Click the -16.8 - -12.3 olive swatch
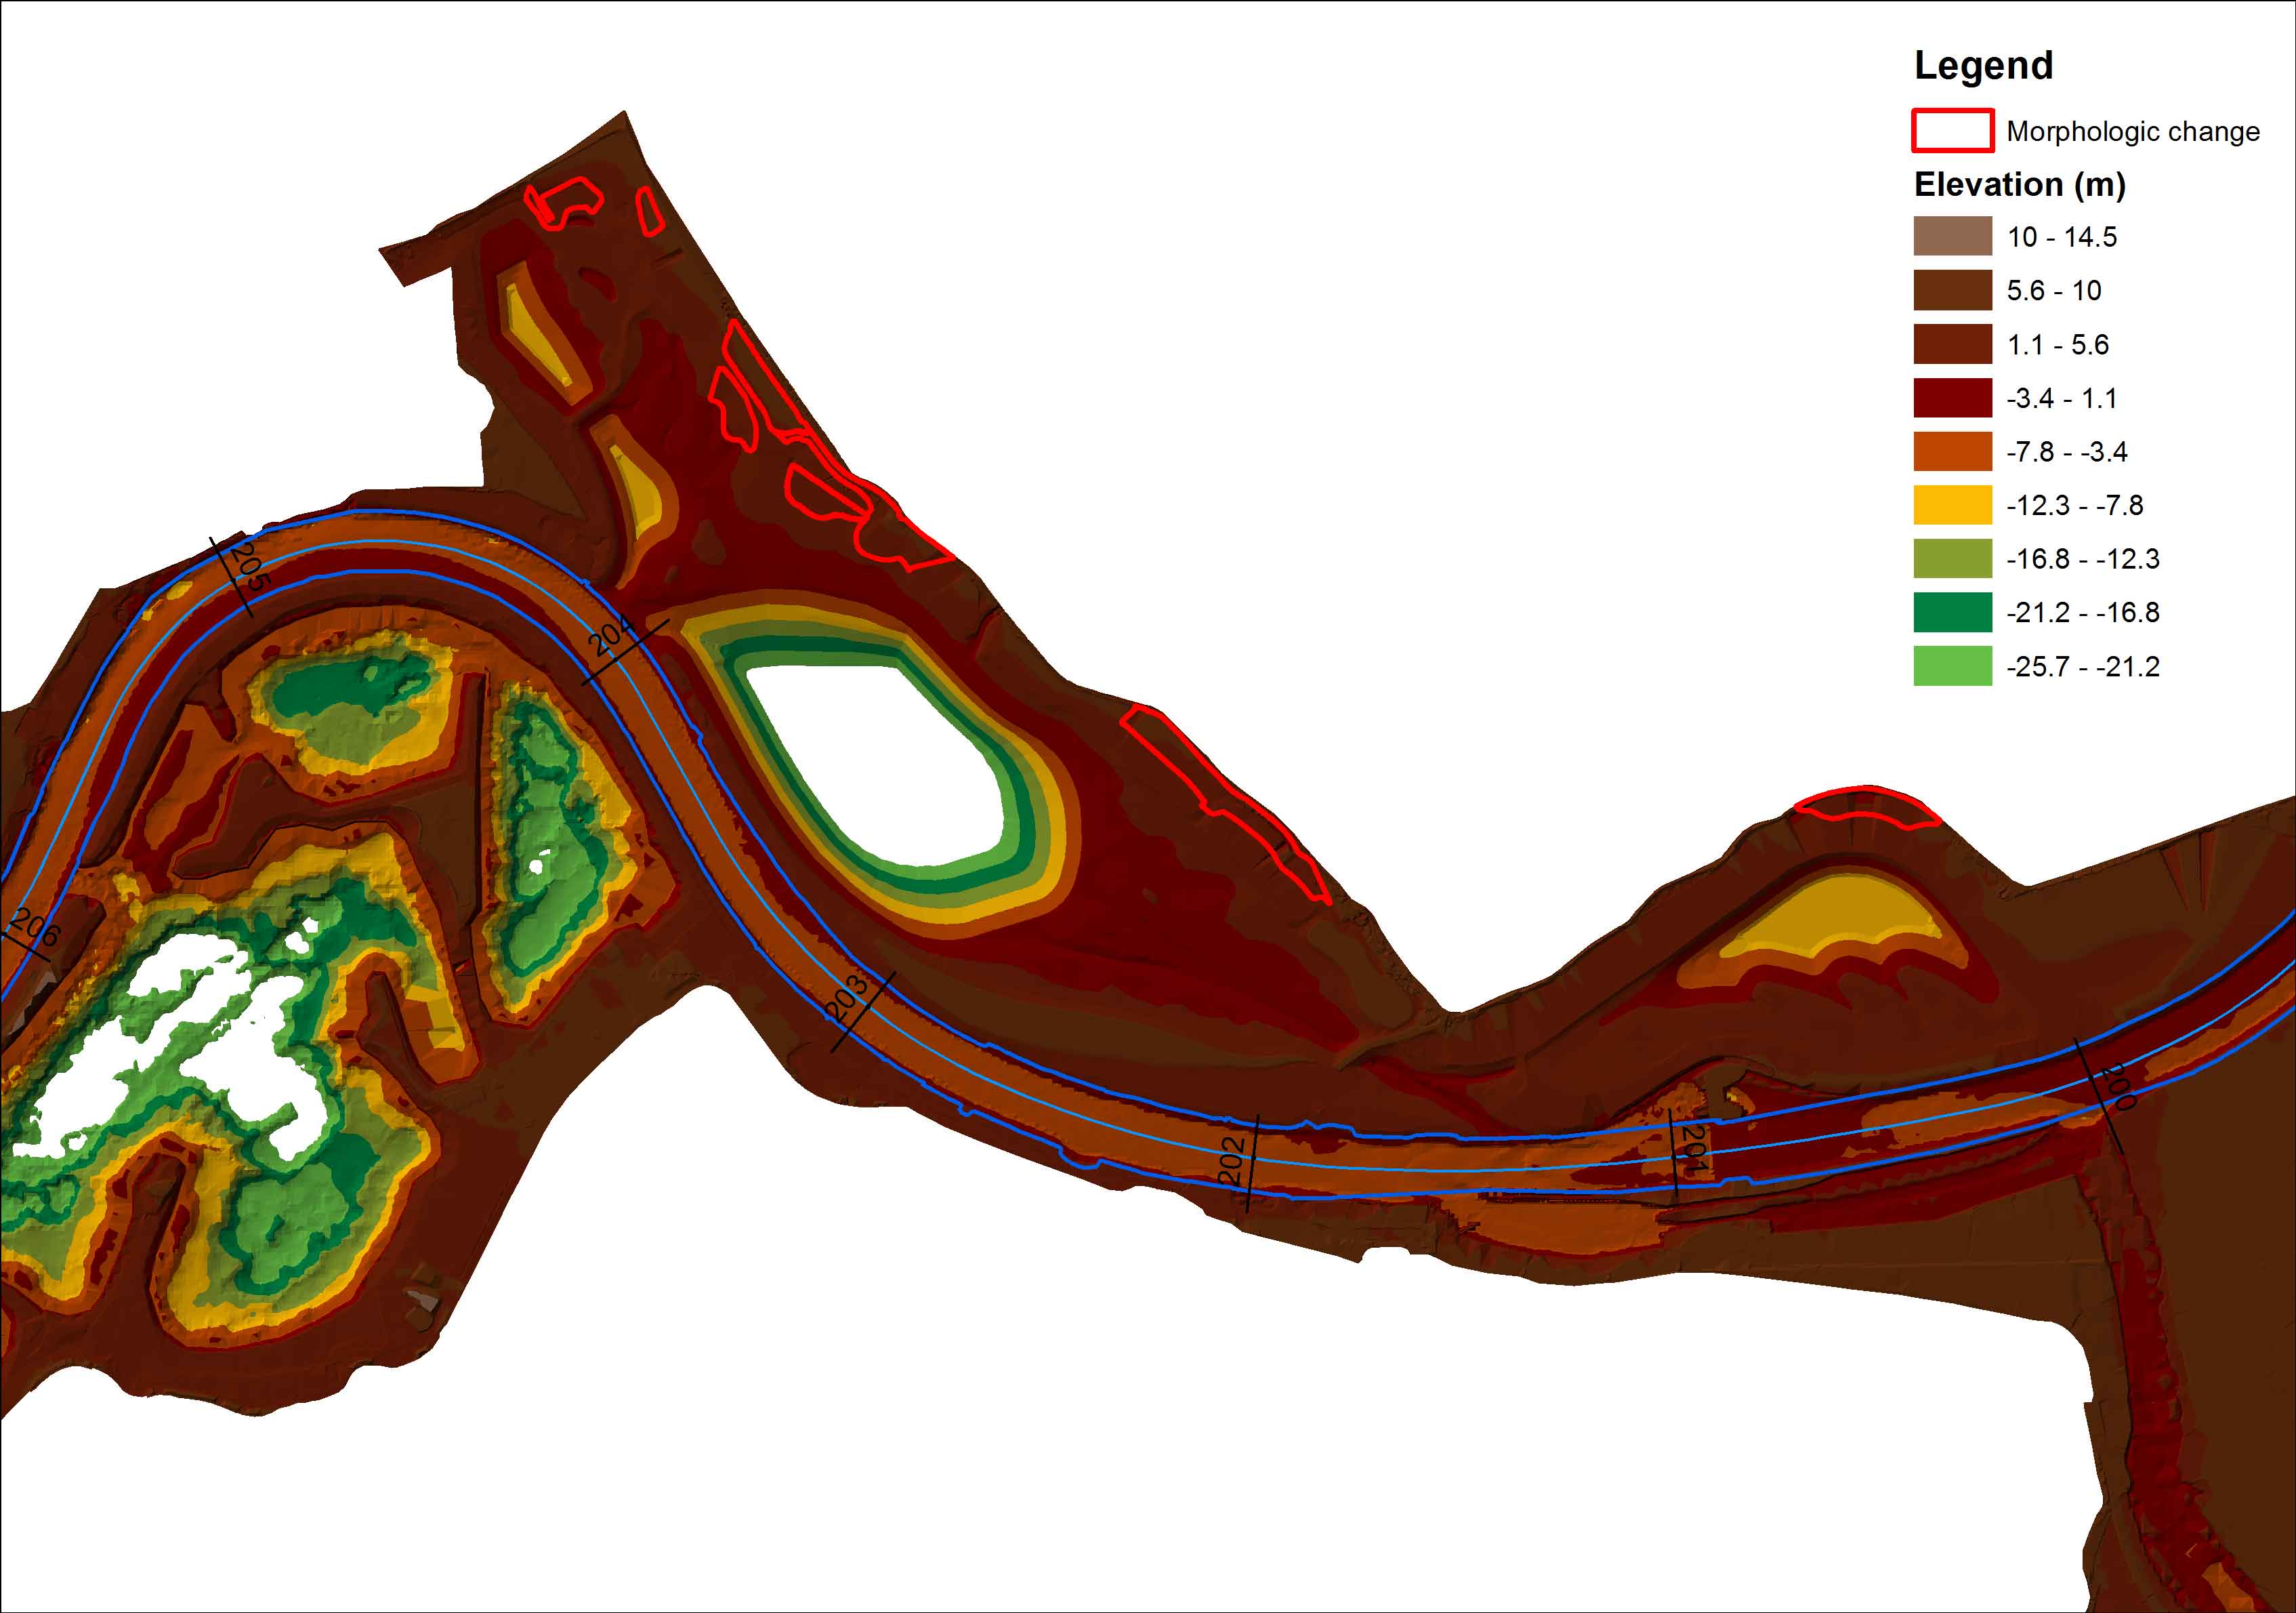 [1952, 558]
